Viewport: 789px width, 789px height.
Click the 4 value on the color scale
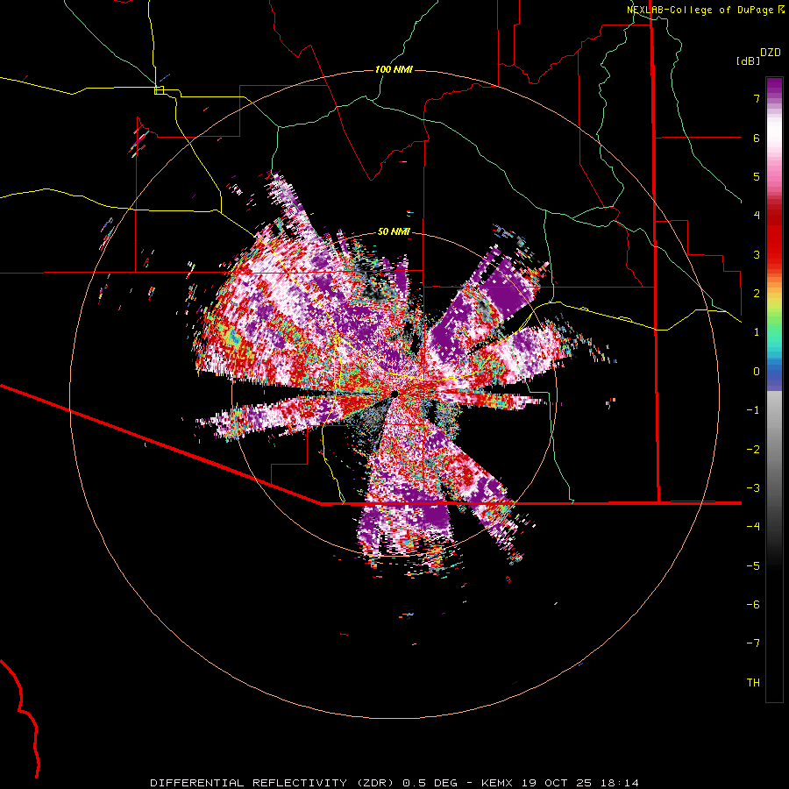pos(757,215)
